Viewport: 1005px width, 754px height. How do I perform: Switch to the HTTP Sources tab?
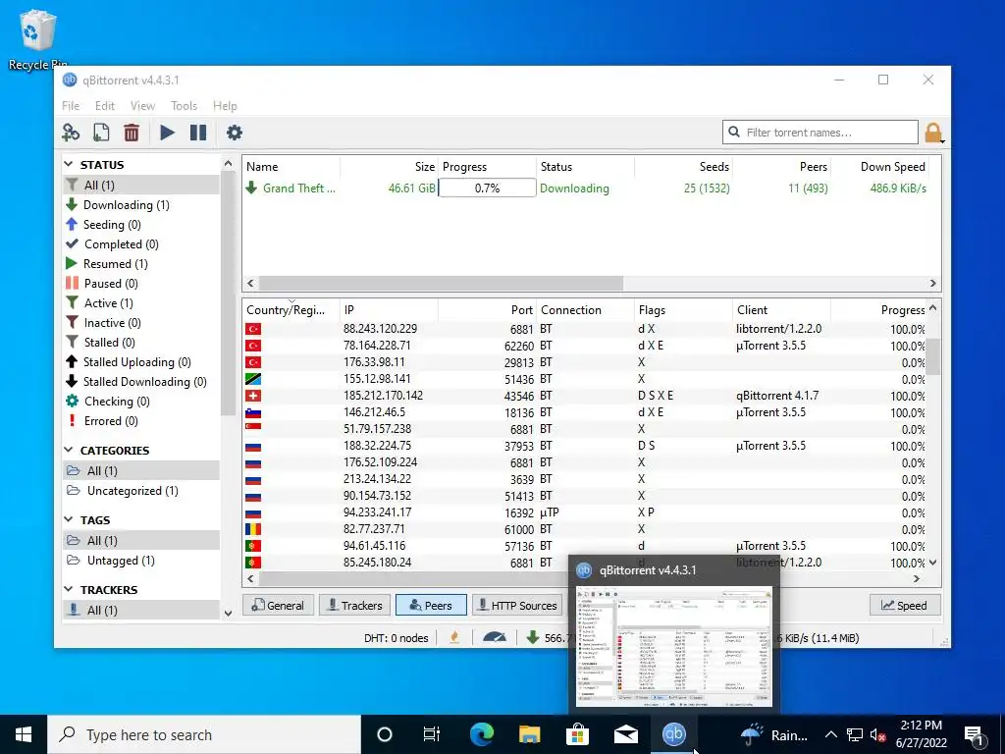pos(518,605)
